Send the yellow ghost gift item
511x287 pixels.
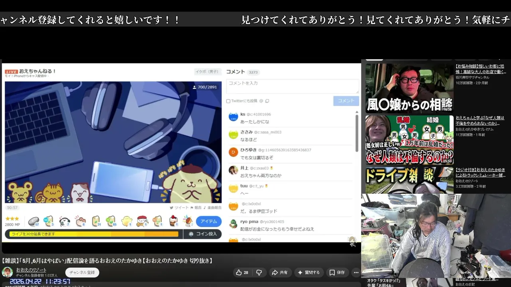127,221
